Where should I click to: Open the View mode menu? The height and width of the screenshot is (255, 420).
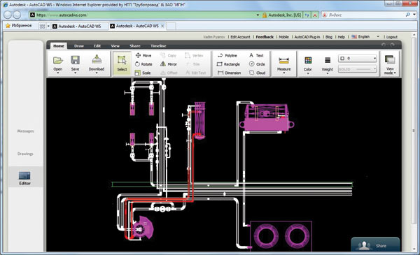390,65
